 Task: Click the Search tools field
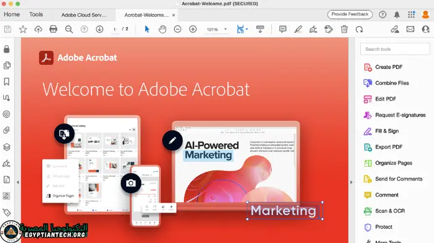(395, 49)
